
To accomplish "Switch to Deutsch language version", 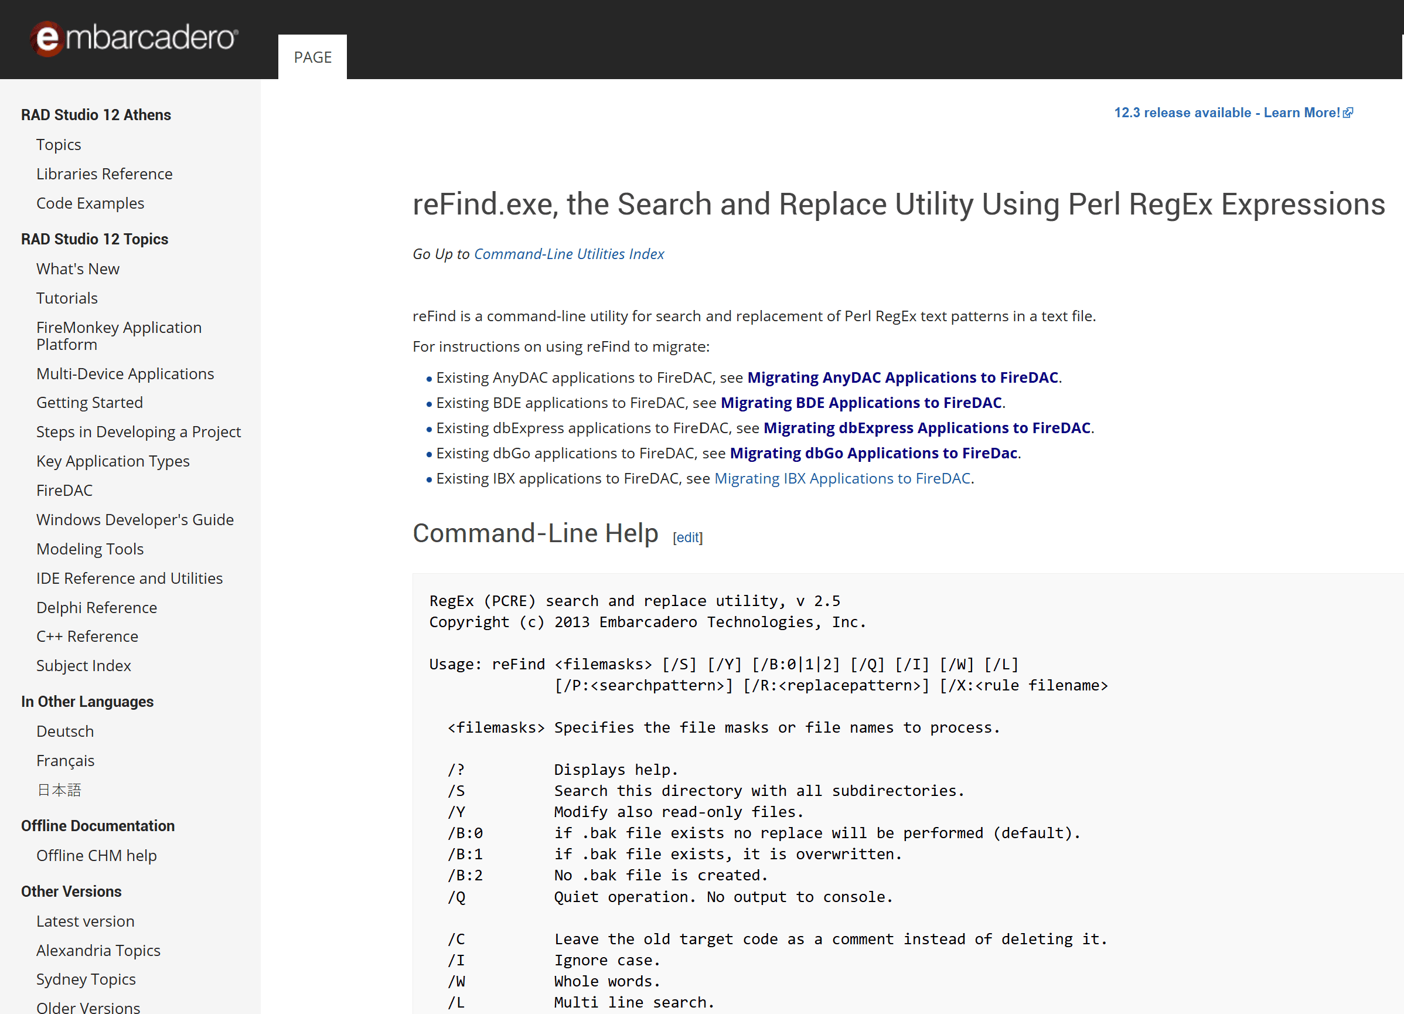I will [x=65, y=731].
